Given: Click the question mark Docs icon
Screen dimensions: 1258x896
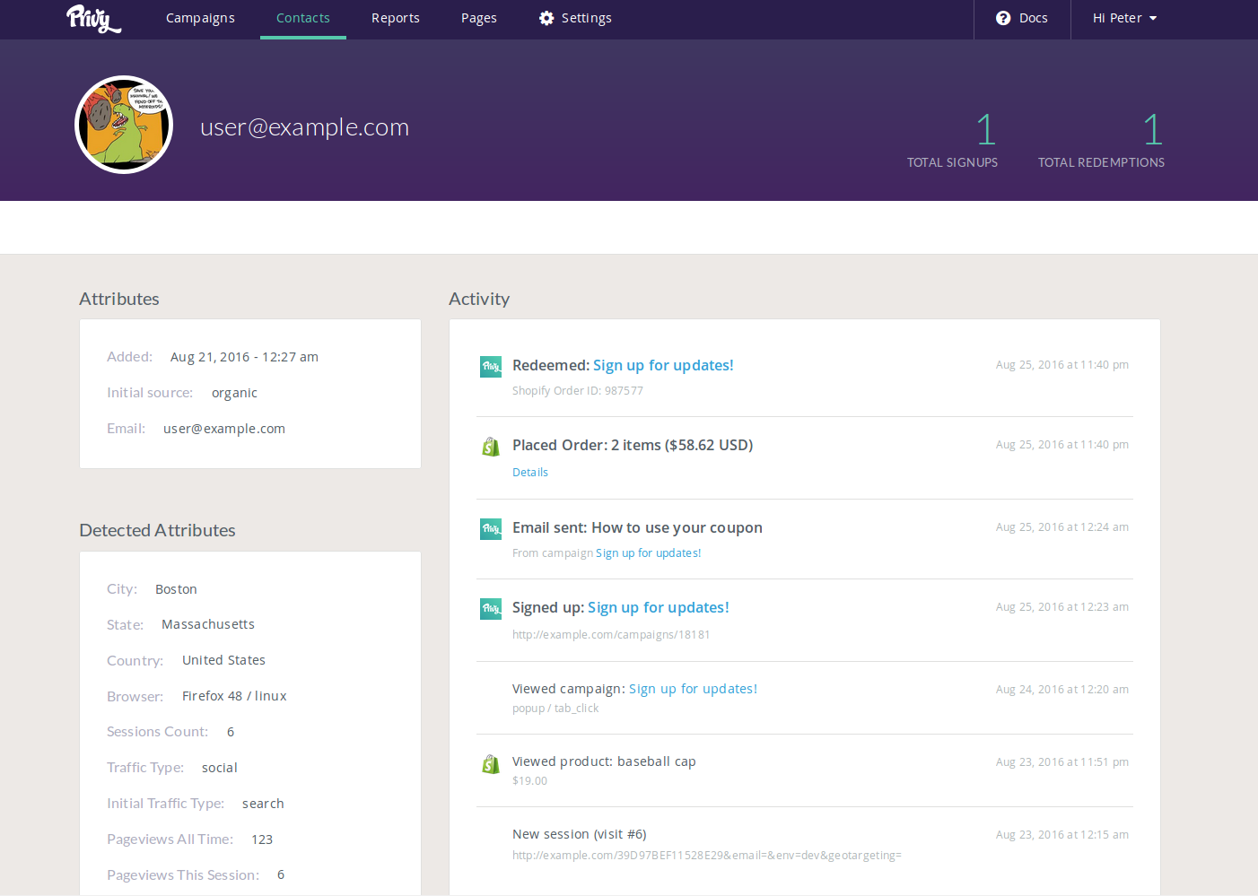Looking at the screenshot, I should [x=1003, y=18].
